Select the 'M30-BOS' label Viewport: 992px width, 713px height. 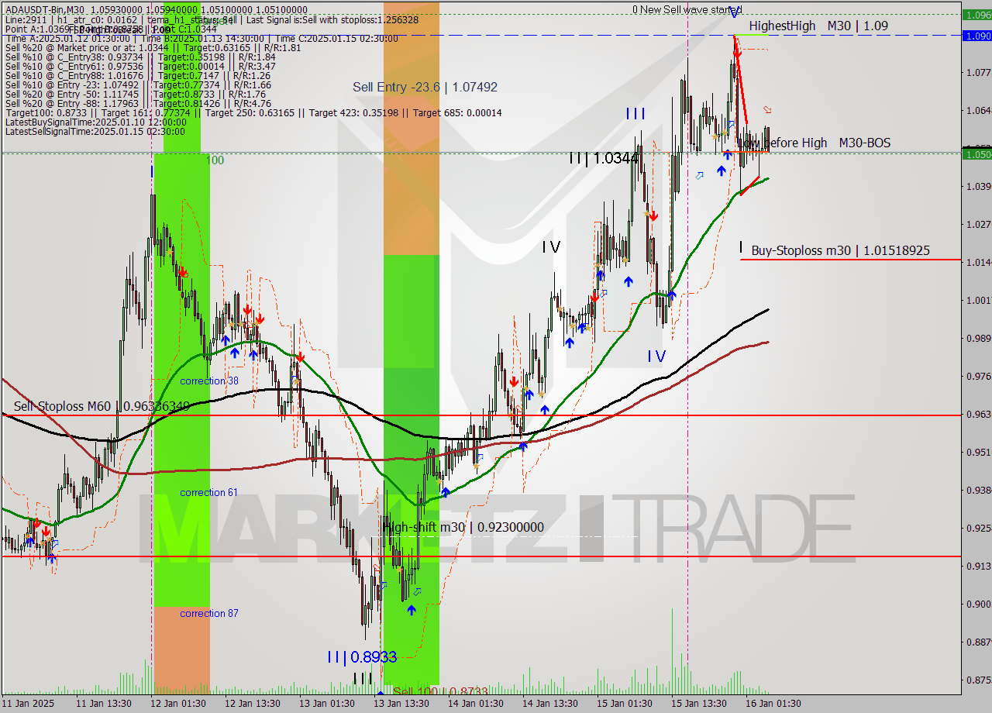[864, 143]
